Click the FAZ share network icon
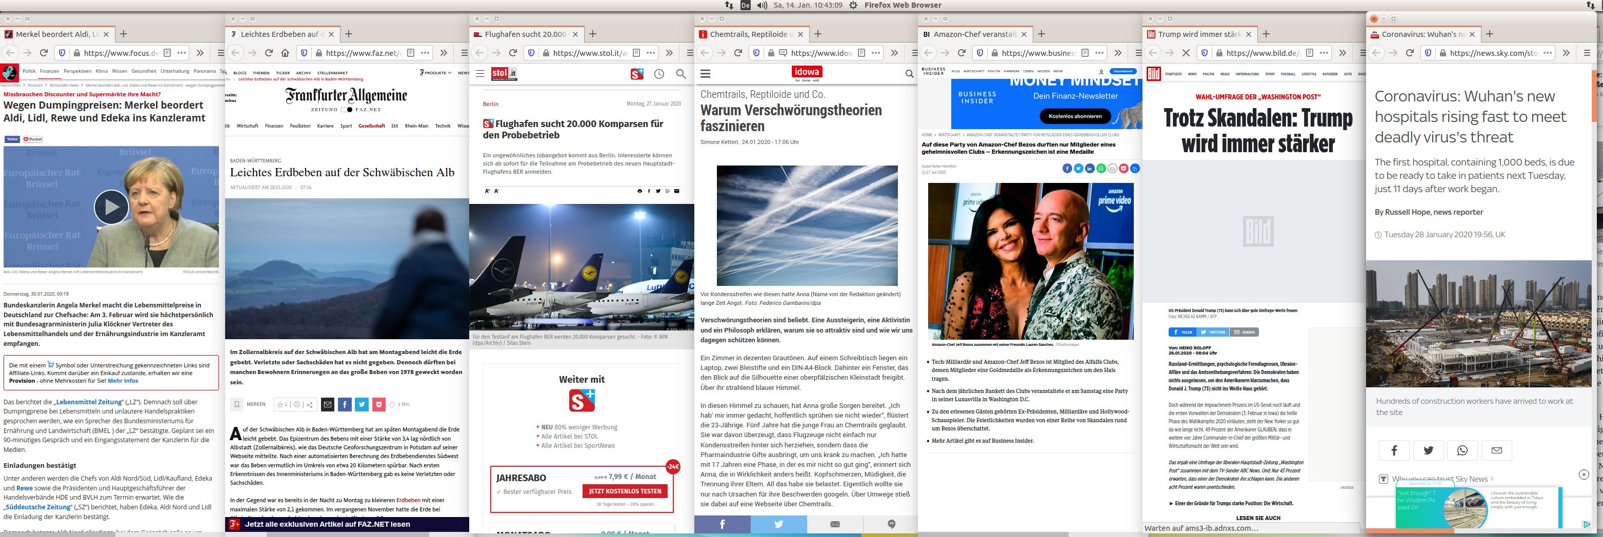This screenshot has width=1603, height=537. [310, 405]
